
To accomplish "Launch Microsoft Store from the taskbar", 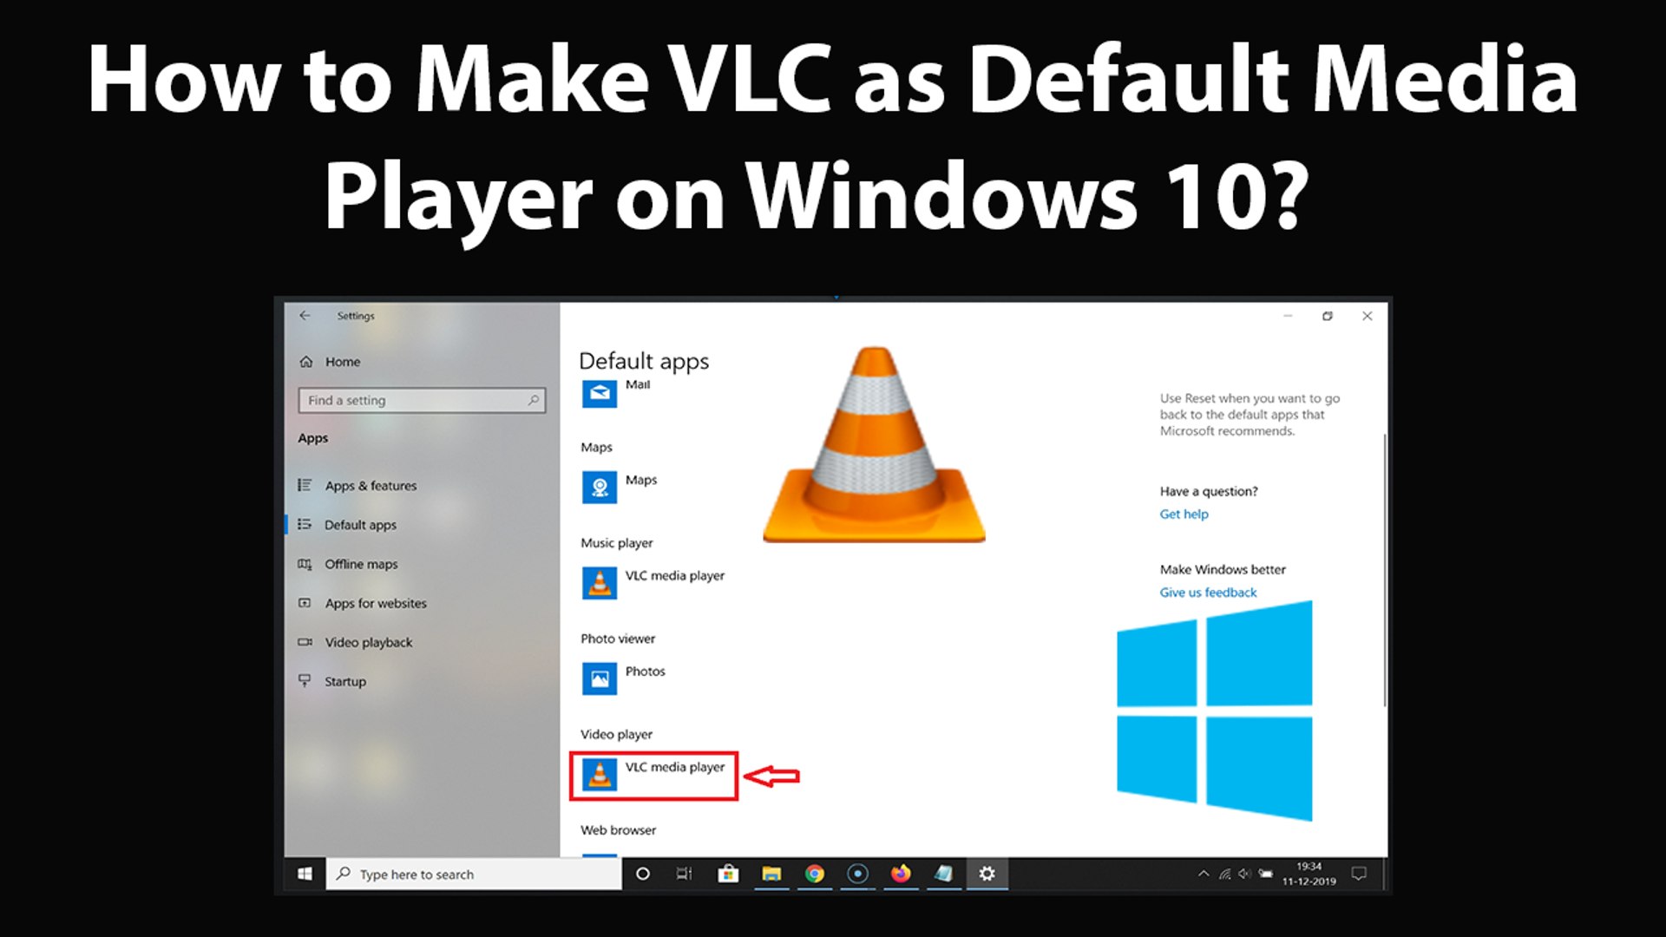I will pos(728,874).
